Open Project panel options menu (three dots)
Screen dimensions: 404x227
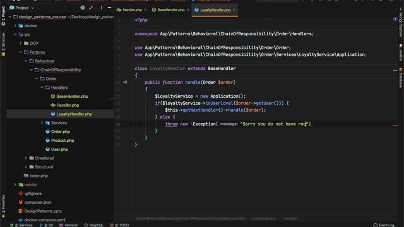101,8
